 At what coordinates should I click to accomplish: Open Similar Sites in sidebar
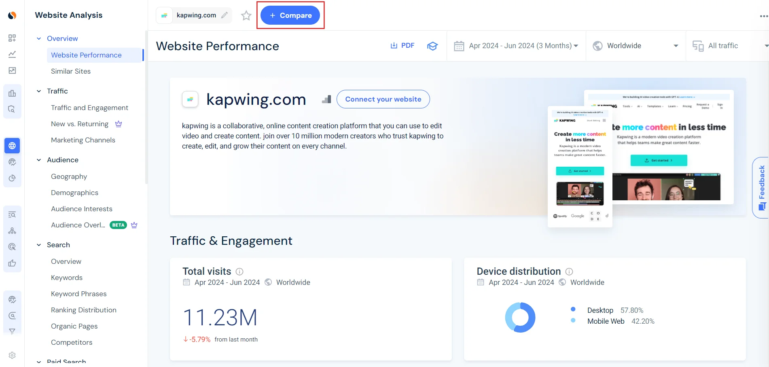tap(71, 71)
